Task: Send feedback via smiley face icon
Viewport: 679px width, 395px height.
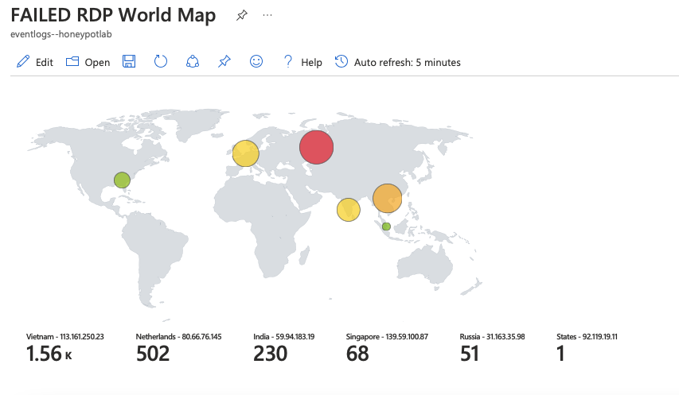Action: [x=256, y=61]
